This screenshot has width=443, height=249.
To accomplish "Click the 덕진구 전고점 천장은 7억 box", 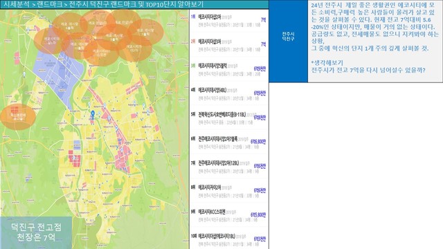I will coord(36,232).
